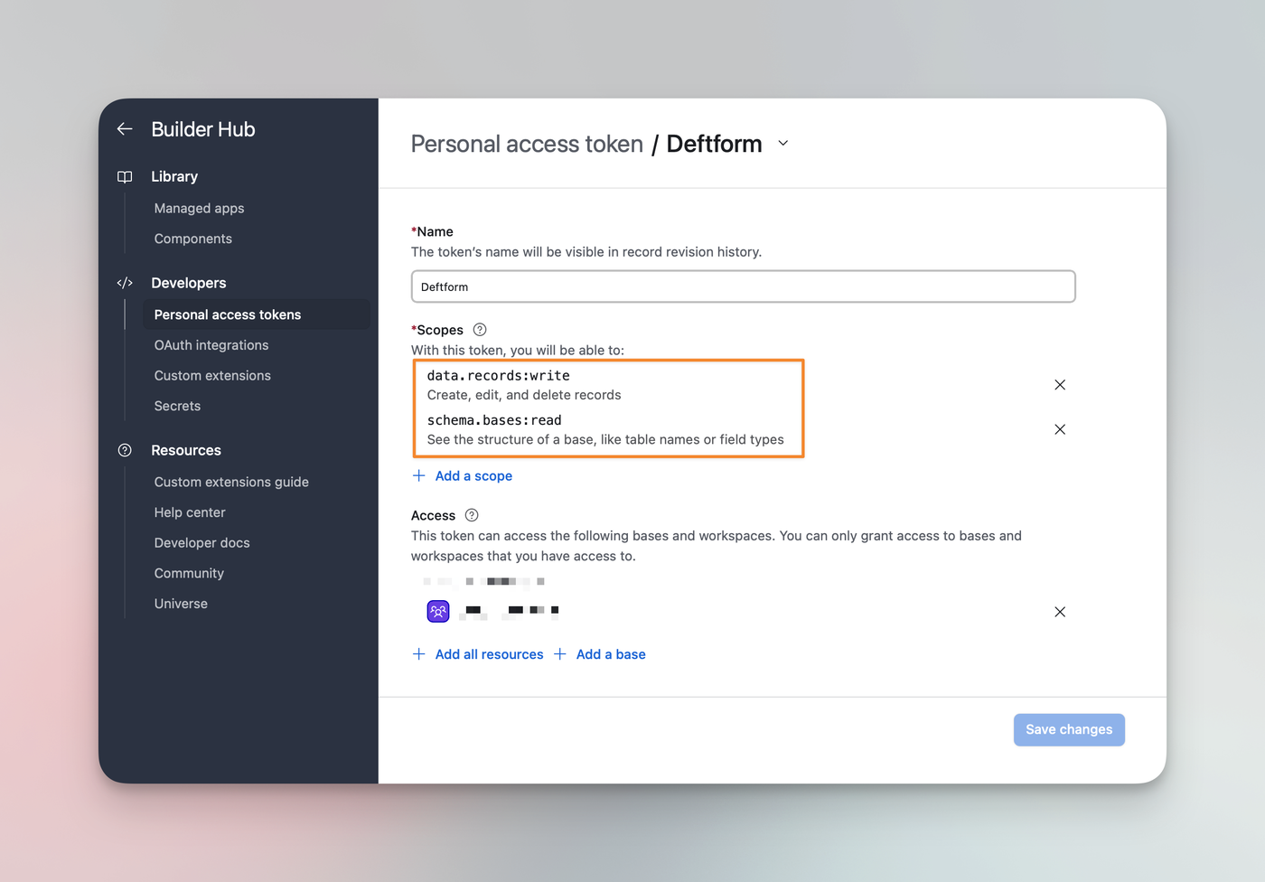Open the Secrets section
Viewport: 1265px width, 882px height.
pos(177,407)
